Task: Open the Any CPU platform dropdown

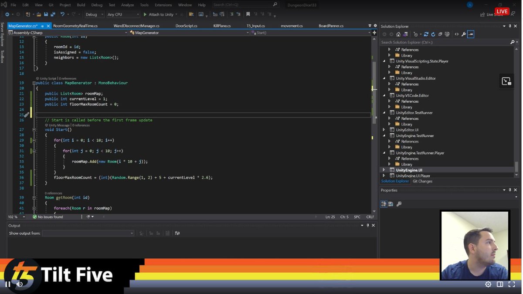Action: (x=123, y=14)
